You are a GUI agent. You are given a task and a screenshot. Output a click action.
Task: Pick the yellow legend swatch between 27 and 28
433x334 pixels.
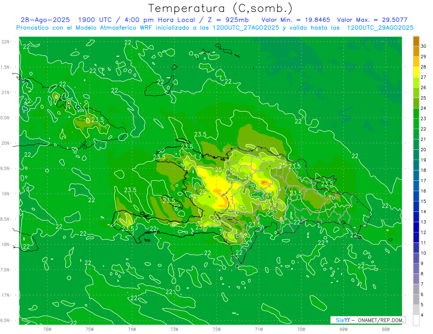[416, 72]
